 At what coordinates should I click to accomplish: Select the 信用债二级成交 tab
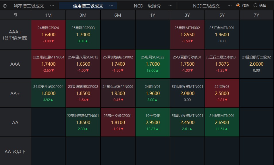88,6
